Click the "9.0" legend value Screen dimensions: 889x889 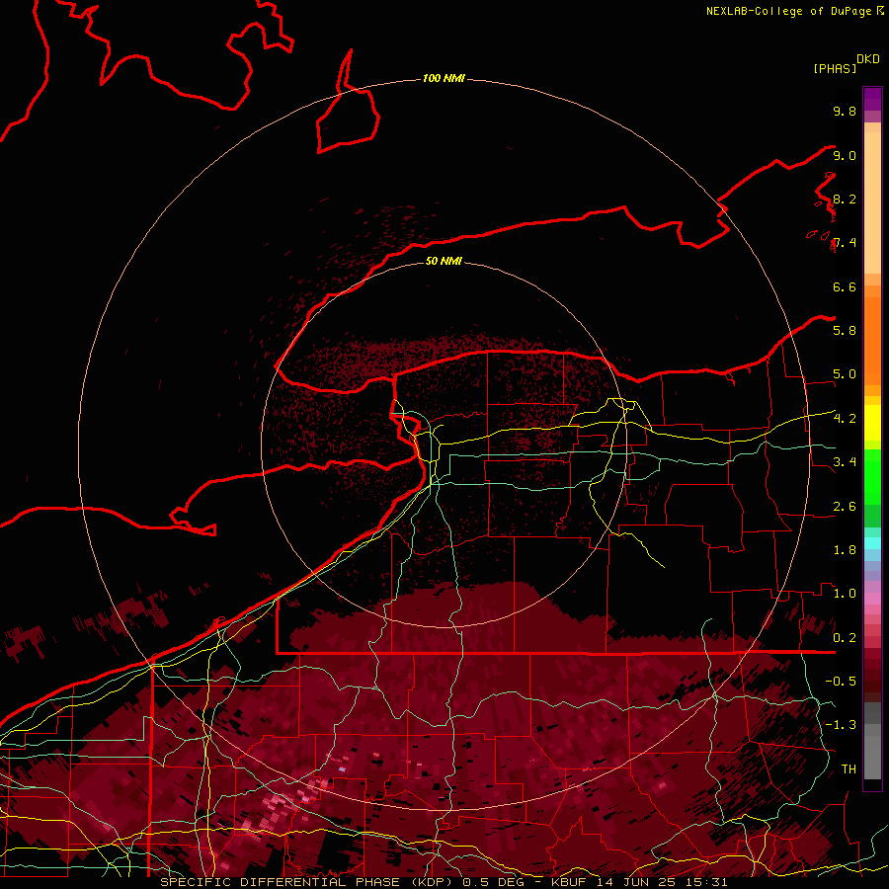(x=845, y=155)
